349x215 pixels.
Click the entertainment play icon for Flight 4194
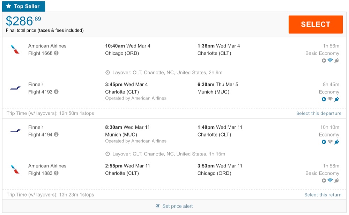pyautogui.click(x=324, y=142)
